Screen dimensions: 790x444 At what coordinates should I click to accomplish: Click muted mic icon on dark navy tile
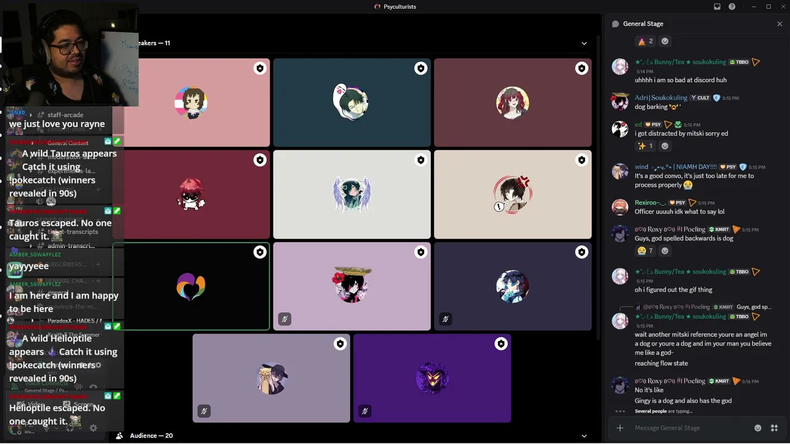[445, 319]
